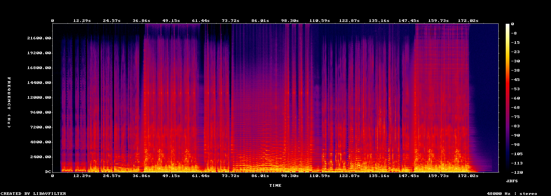Click the 86.01s label on bottom time axis
This screenshot has height=196, width=551.
(x=260, y=176)
